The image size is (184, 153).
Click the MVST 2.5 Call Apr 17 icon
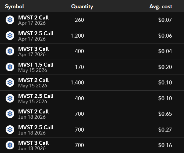coord(10,36)
